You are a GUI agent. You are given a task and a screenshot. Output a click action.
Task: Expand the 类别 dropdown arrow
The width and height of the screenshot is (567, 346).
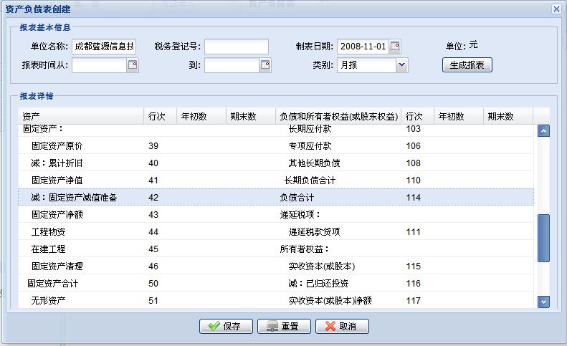pos(401,65)
